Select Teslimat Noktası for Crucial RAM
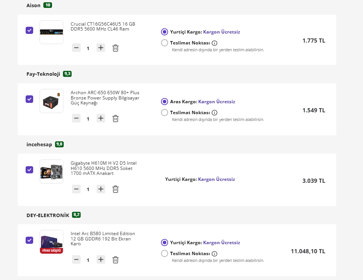 (x=164, y=43)
